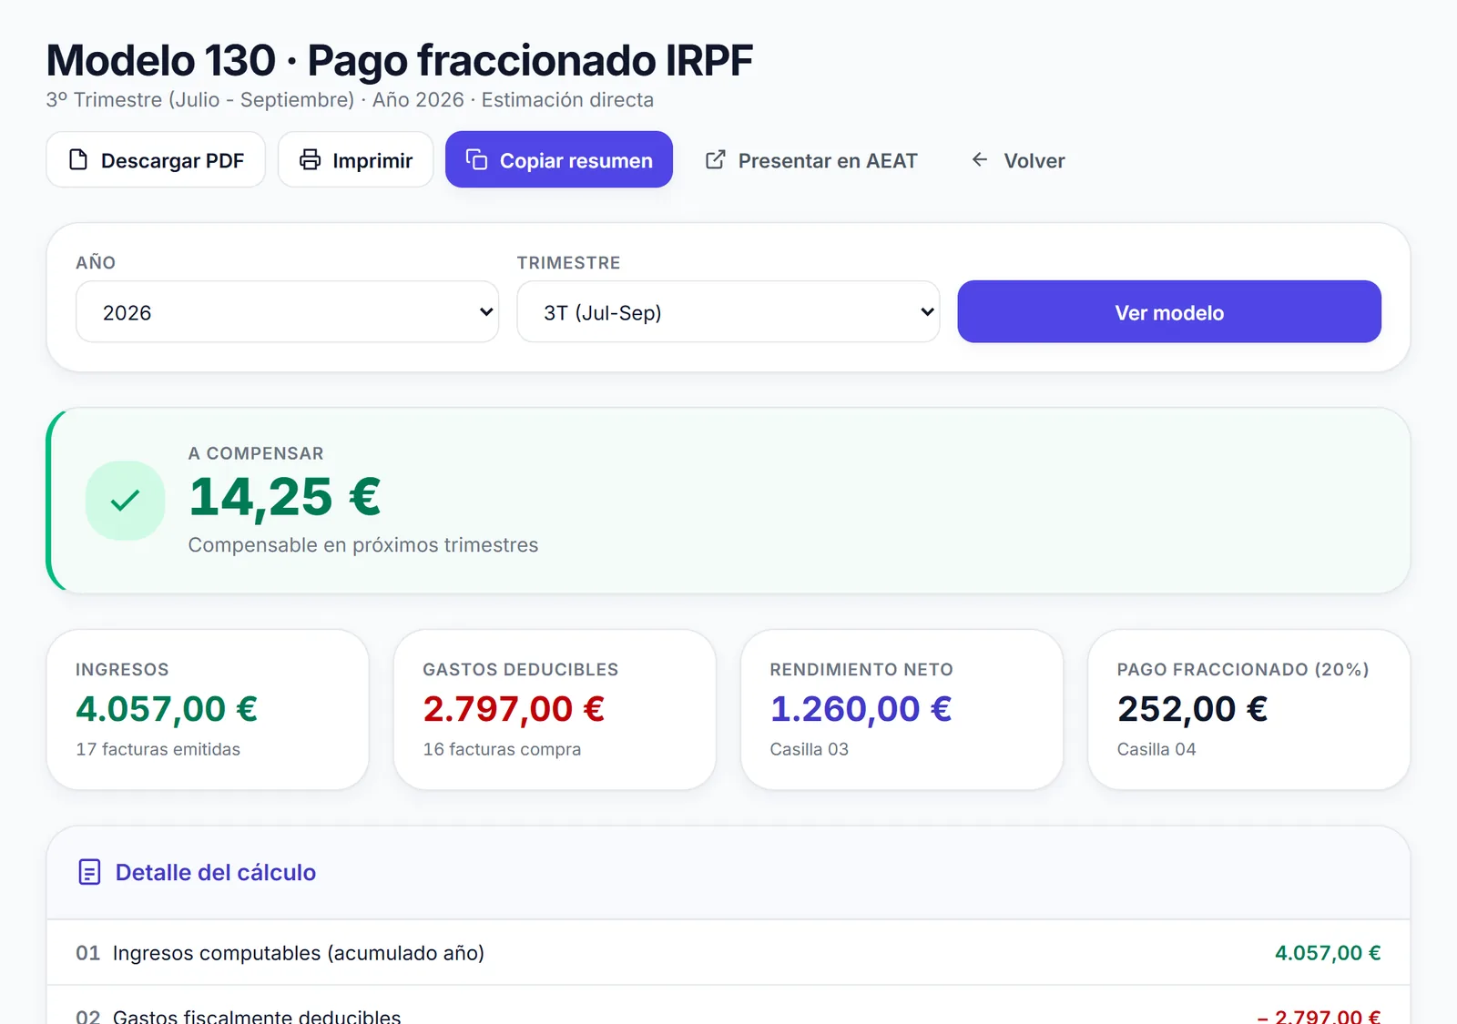Click the document icon beside Detalle del cálculo
The height and width of the screenshot is (1024, 1457).
89,872
